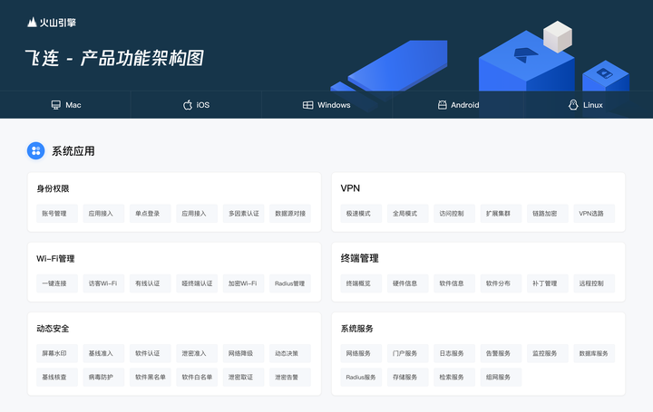Click the Mac monitor icon
The image size is (653, 412).
[56, 105]
